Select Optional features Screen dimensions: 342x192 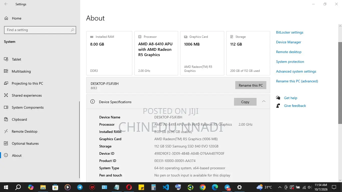[x=25, y=143]
